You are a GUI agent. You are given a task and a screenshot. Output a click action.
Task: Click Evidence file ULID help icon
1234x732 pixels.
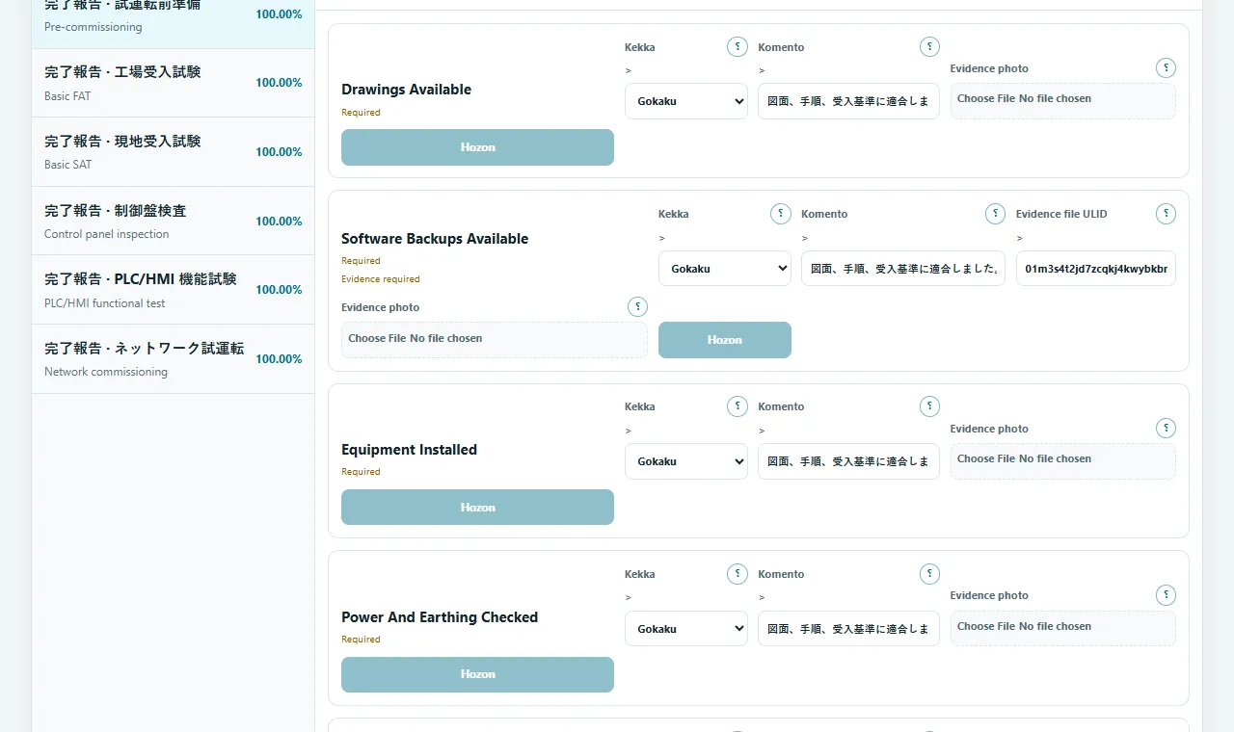click(1166, 214)
